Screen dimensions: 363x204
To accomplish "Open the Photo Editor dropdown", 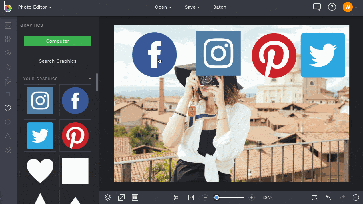I will click(35, 7).
